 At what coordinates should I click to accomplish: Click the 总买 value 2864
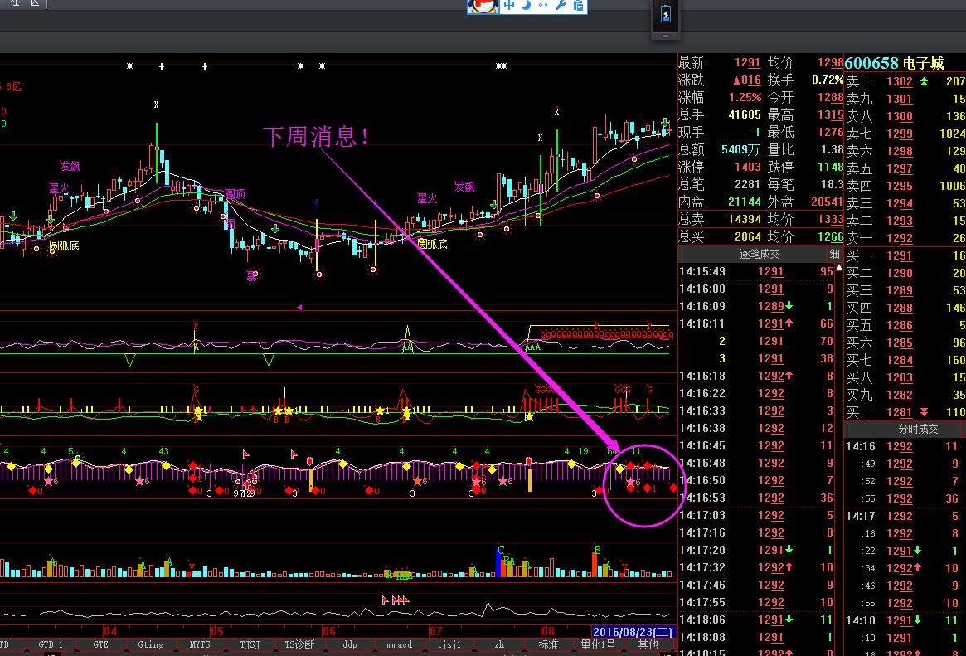pos(747,236)
